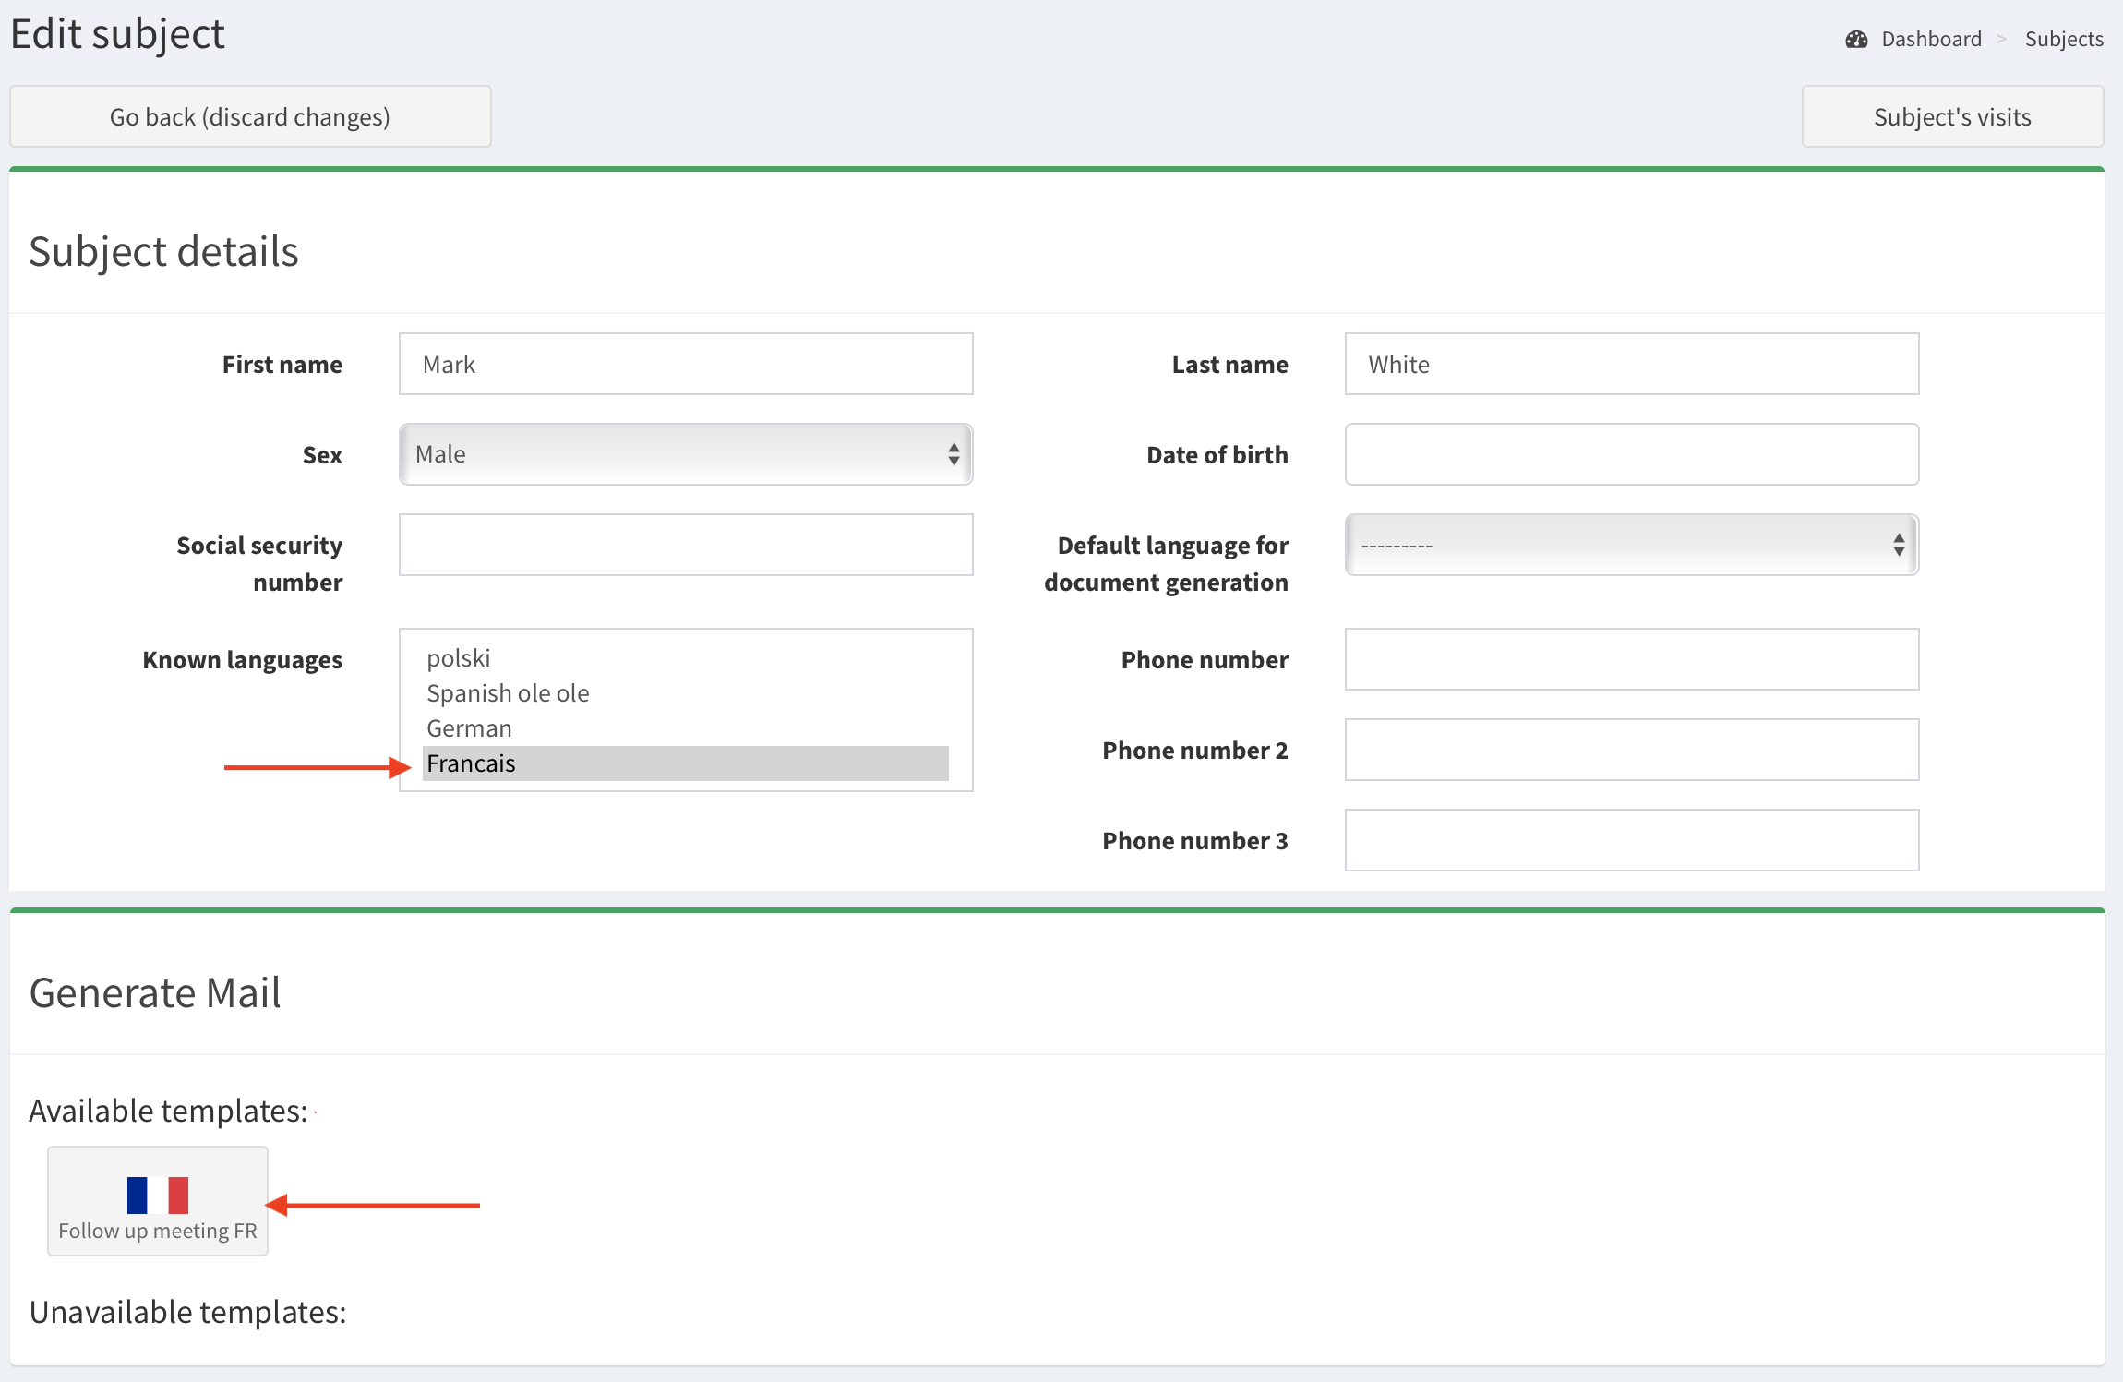Select polski in Known languages list
Viewport: 2123px width, 1382px height.
pos(459,658)
